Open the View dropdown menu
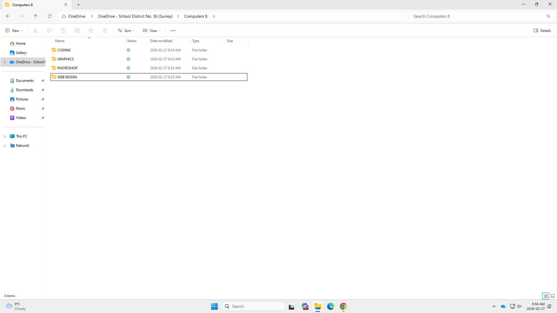 (x=152, y=30)
